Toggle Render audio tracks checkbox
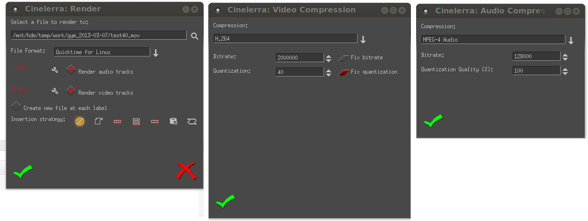Image resolution: width=588 pixels, height=221 pixels. [x=71, y=70]
